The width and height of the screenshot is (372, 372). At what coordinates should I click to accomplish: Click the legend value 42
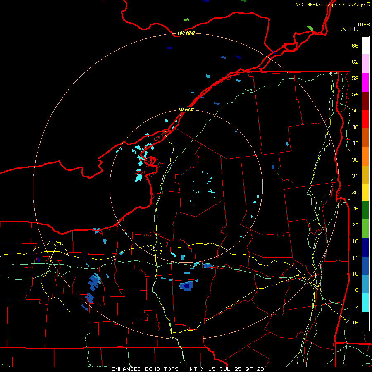pos(355,143)
